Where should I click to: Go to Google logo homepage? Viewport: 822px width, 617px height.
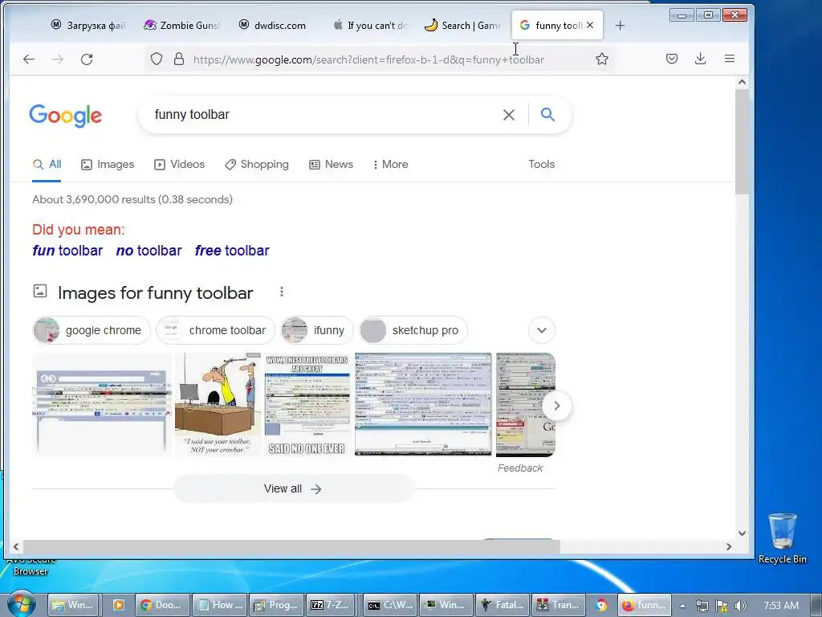[66, 115]
